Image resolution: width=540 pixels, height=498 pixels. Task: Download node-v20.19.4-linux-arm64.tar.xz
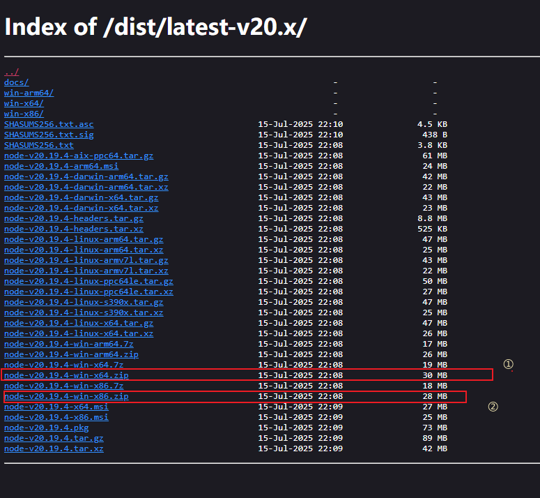84,250
